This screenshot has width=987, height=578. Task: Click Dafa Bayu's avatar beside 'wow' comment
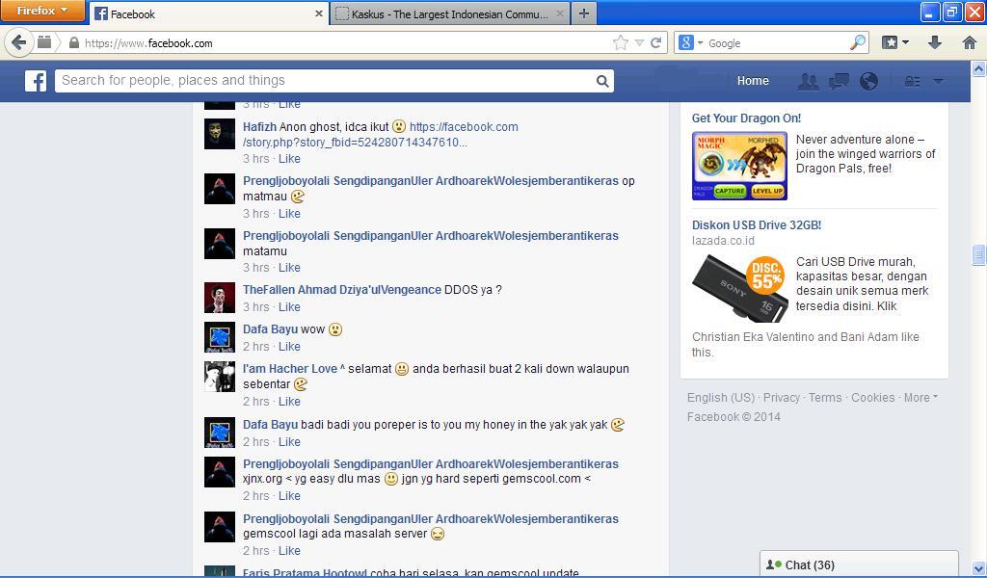(220, 337)
